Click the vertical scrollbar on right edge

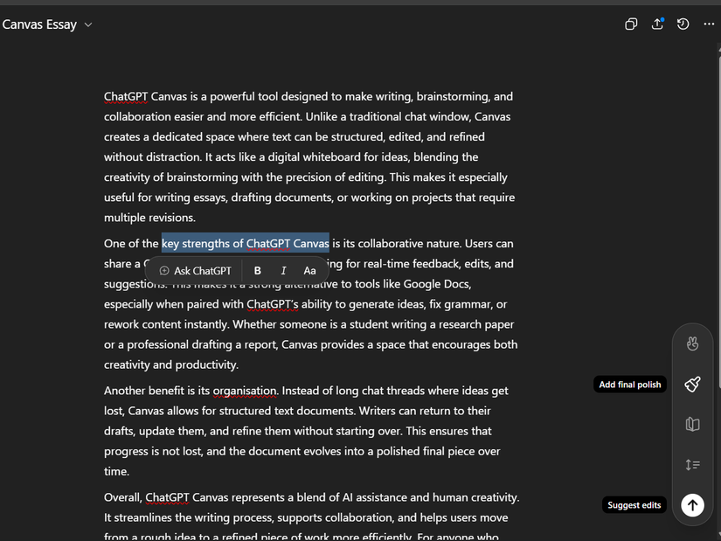[718, 262]
